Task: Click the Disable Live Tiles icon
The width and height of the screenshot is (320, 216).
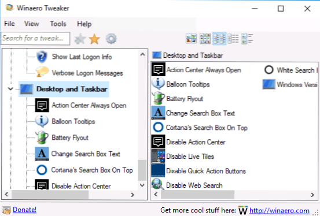Action: tap(158, 156)
